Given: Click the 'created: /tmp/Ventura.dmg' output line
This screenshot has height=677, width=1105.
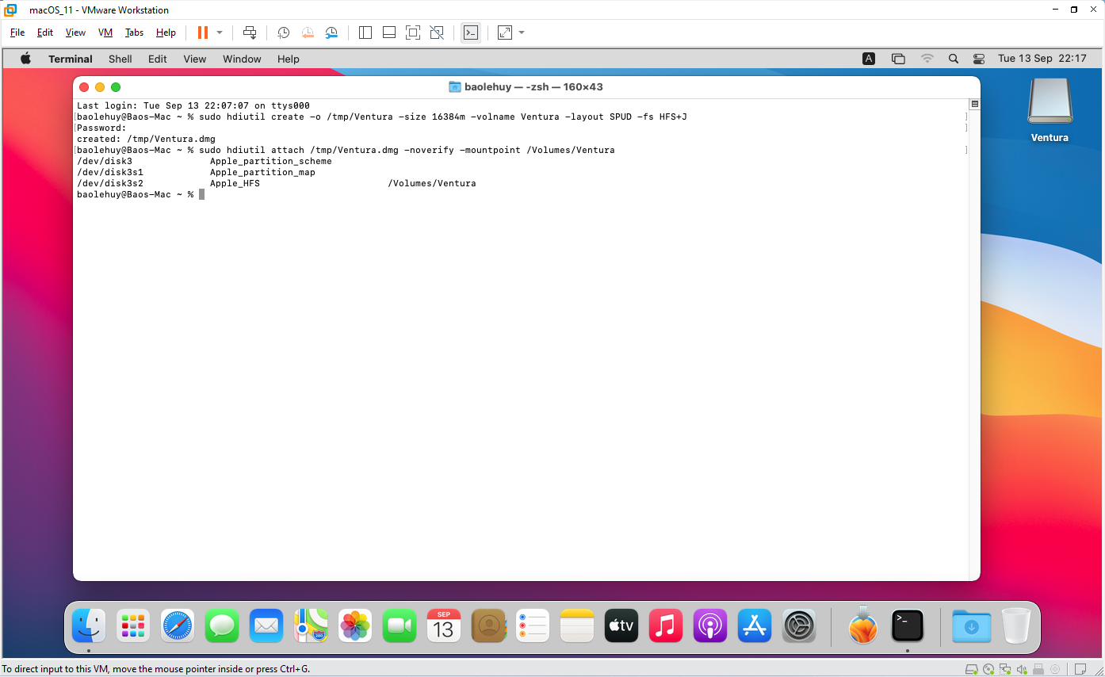Looking at the screenshot, I should (146, 139).
